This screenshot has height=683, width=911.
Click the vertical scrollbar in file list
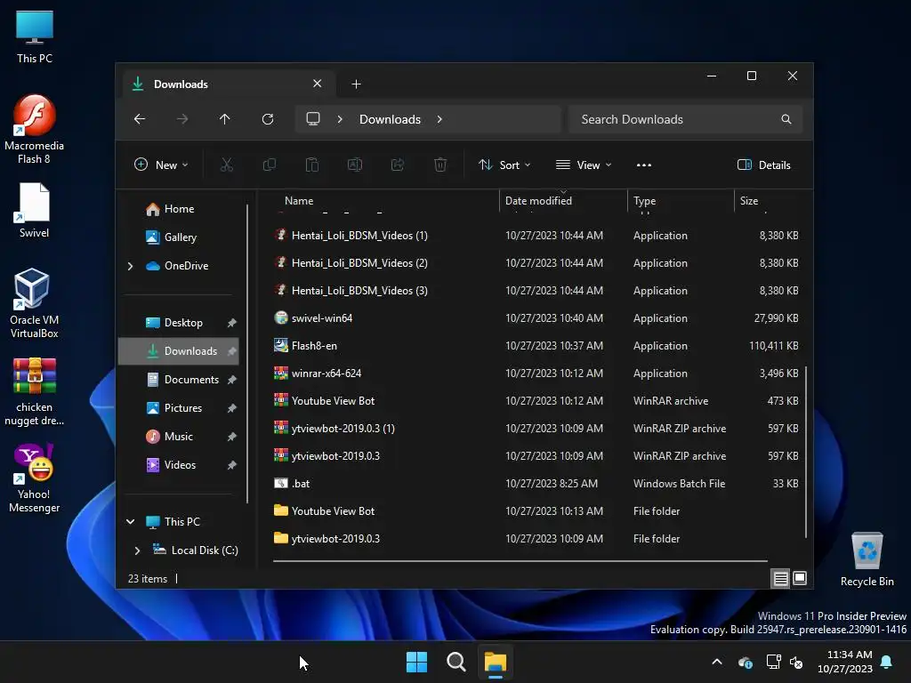(806, 452)
